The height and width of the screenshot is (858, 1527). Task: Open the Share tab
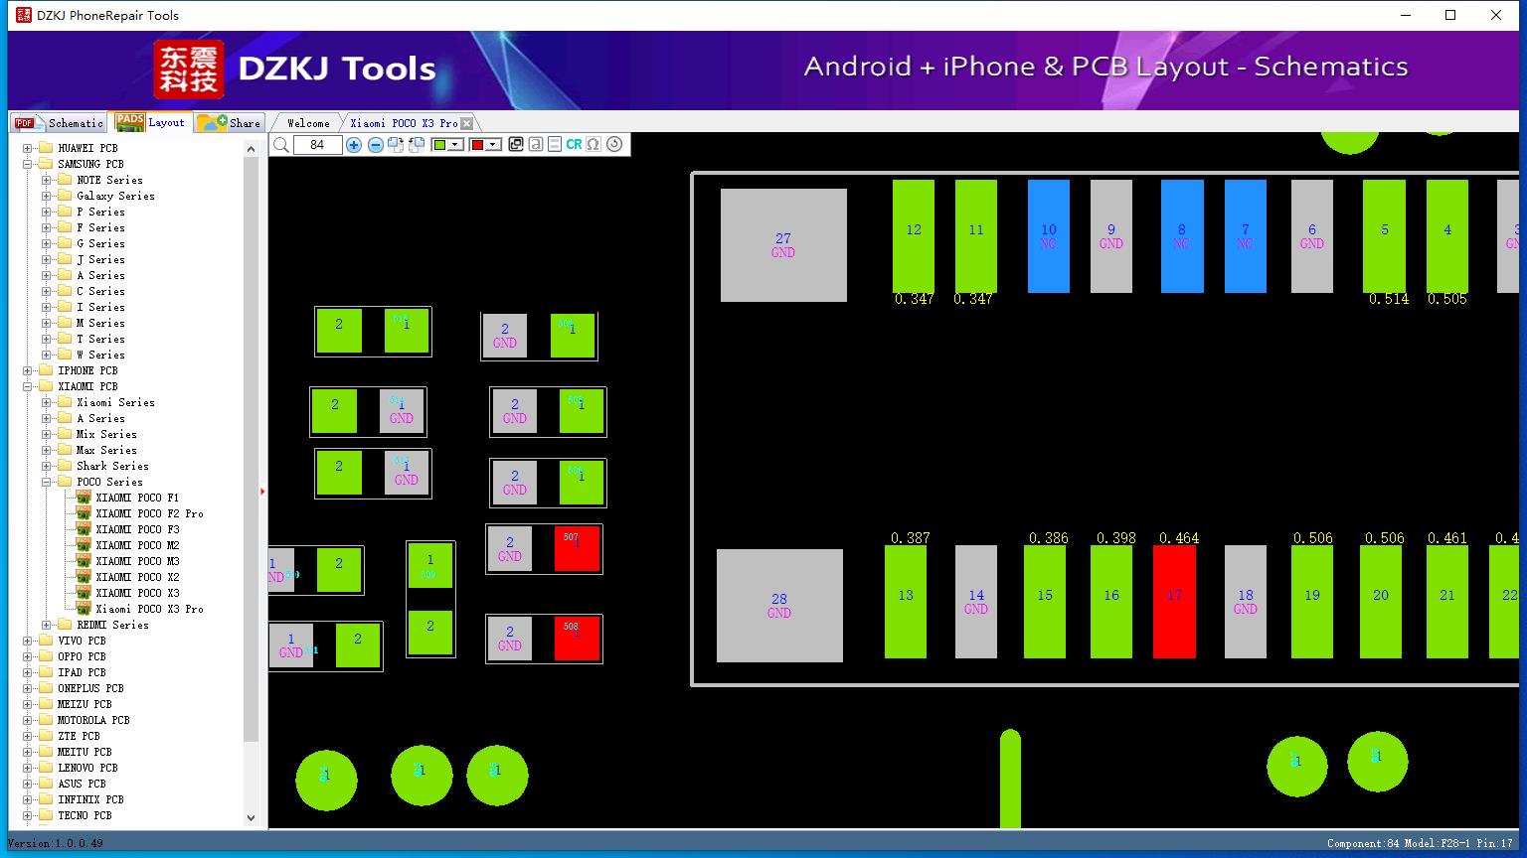229,123
